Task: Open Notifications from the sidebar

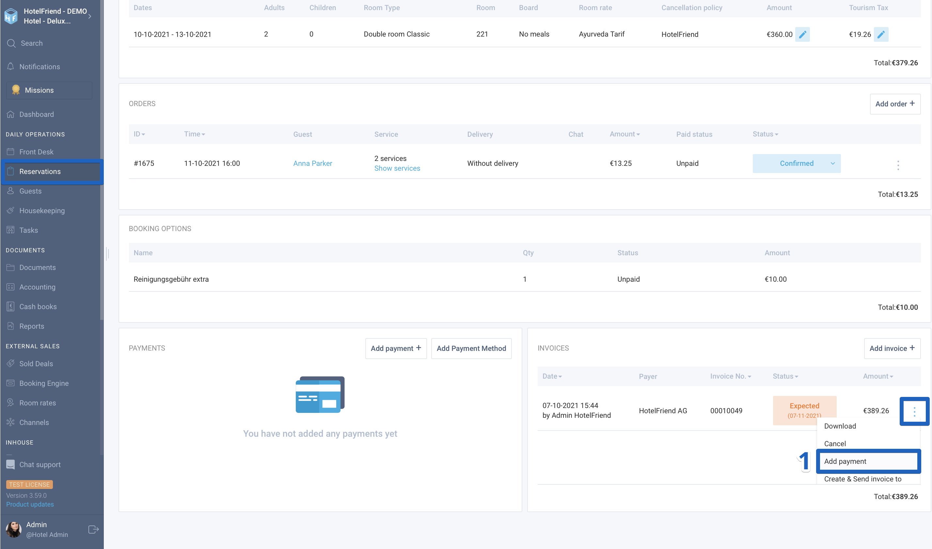Action: [x=39, y=67]
